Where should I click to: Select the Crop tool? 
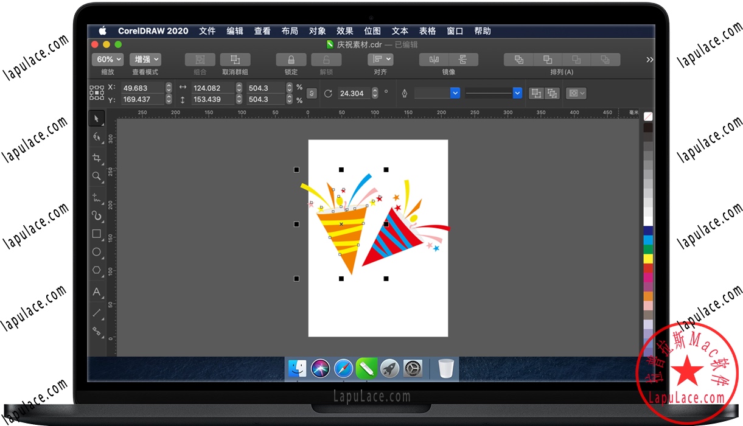97,158
